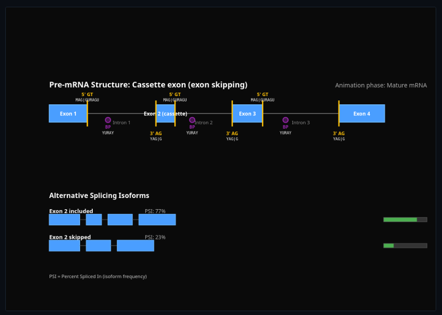Select the branch point marker in Intron 1
The width and height of the screenshot is (442, 315).
point(108,119)
